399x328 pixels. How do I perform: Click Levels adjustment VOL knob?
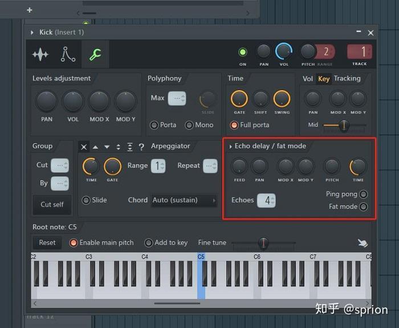(x=73, y=101)
